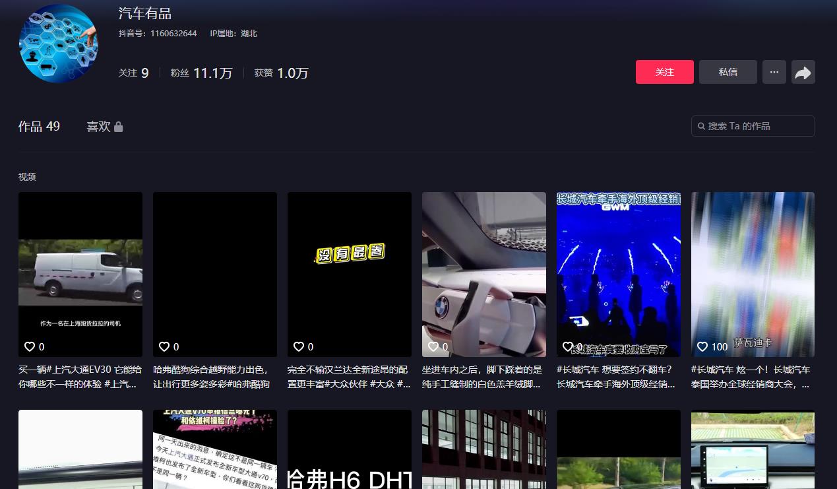The width and height of the screenshot is (837, 489).
Task: Click 获赞 1.0万 likes count
Action: click(x=281, y=73)
